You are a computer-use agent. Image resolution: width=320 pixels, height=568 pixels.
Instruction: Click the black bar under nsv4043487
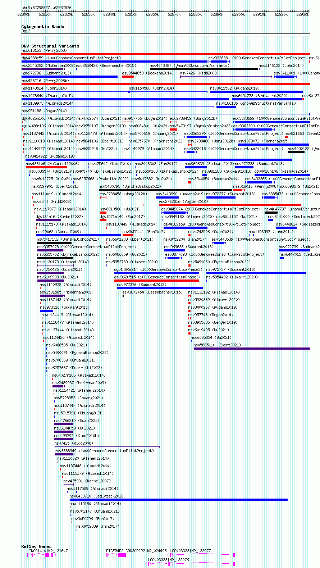tap(204, 69)
